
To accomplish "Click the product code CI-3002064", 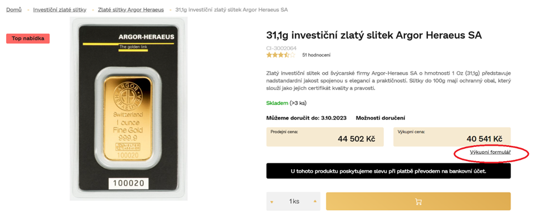I will (x=282, y=48).
